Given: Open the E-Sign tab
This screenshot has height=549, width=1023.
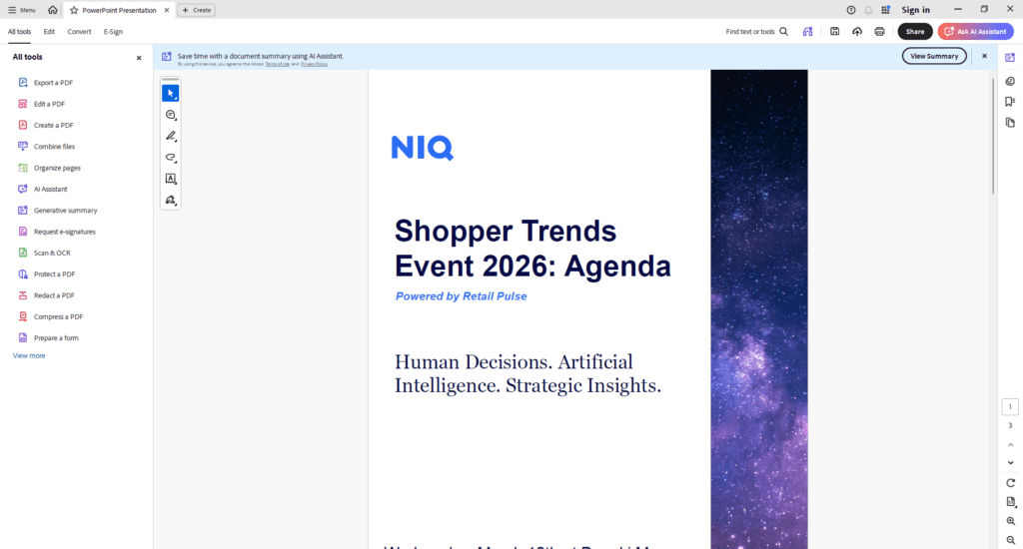Looking at the screenshot, I should coord(113,32).
